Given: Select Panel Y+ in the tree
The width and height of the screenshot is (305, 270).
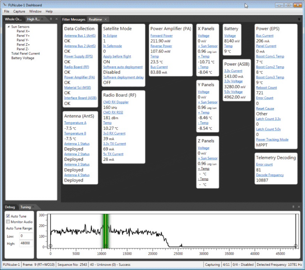Looking at the screenshot, I should point(23,36).
